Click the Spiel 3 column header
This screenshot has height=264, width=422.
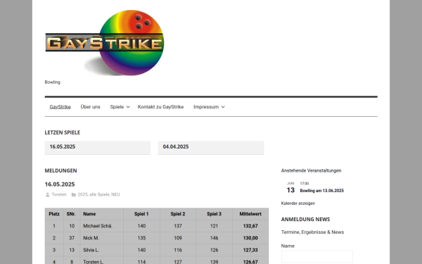215,214
